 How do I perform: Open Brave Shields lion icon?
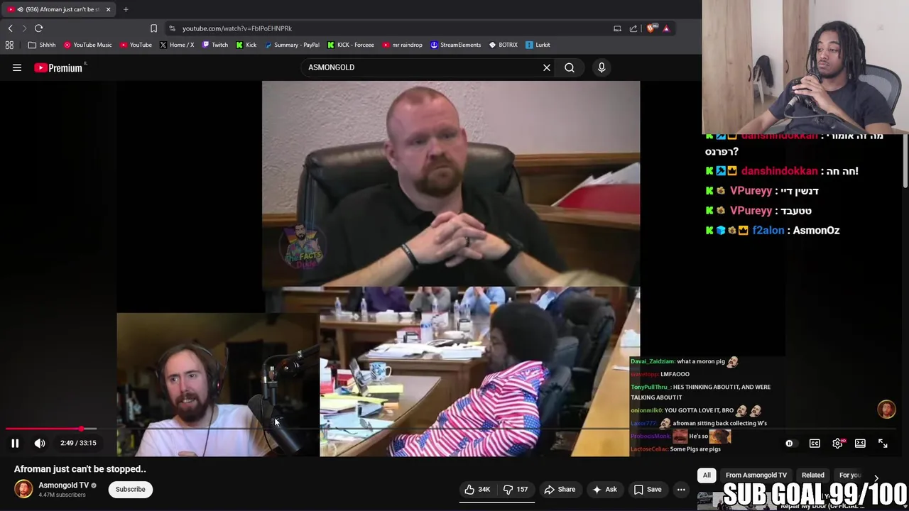650,28
